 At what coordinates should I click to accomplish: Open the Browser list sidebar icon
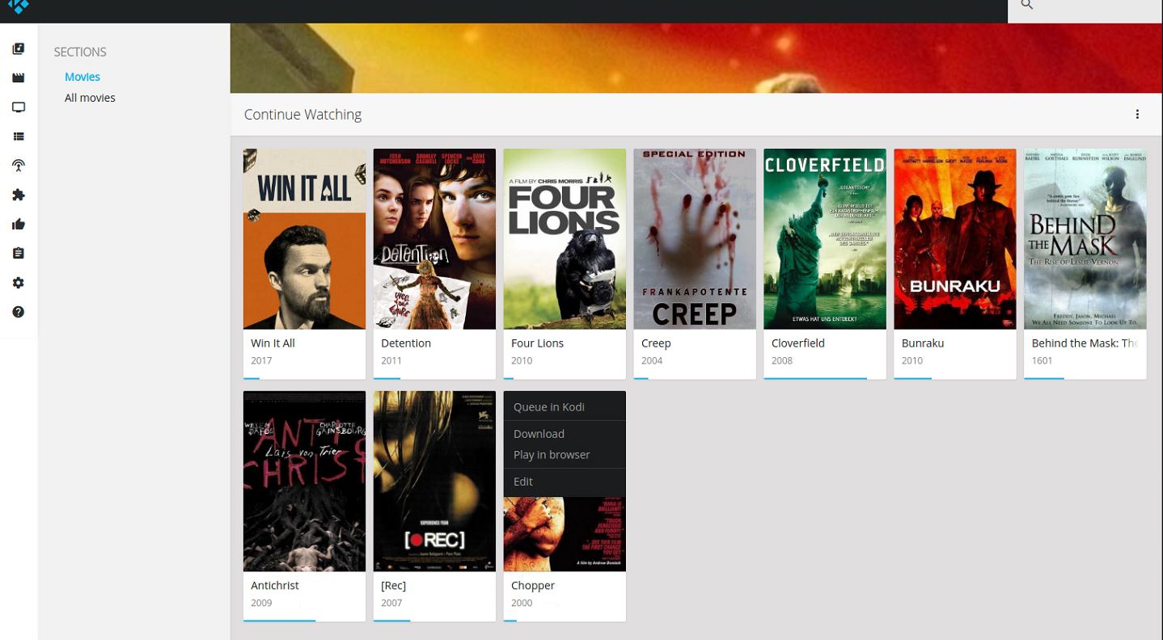[x=19, y=137]
